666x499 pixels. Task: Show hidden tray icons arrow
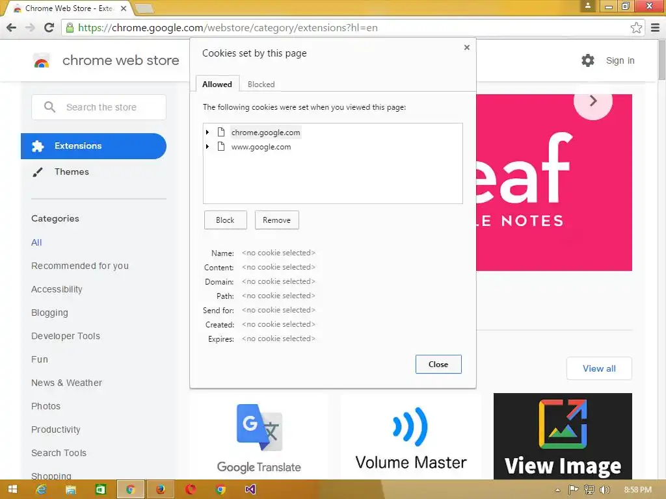pos(557,490)
